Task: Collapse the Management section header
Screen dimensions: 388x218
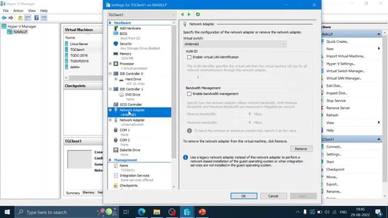Action: (110, 160)
